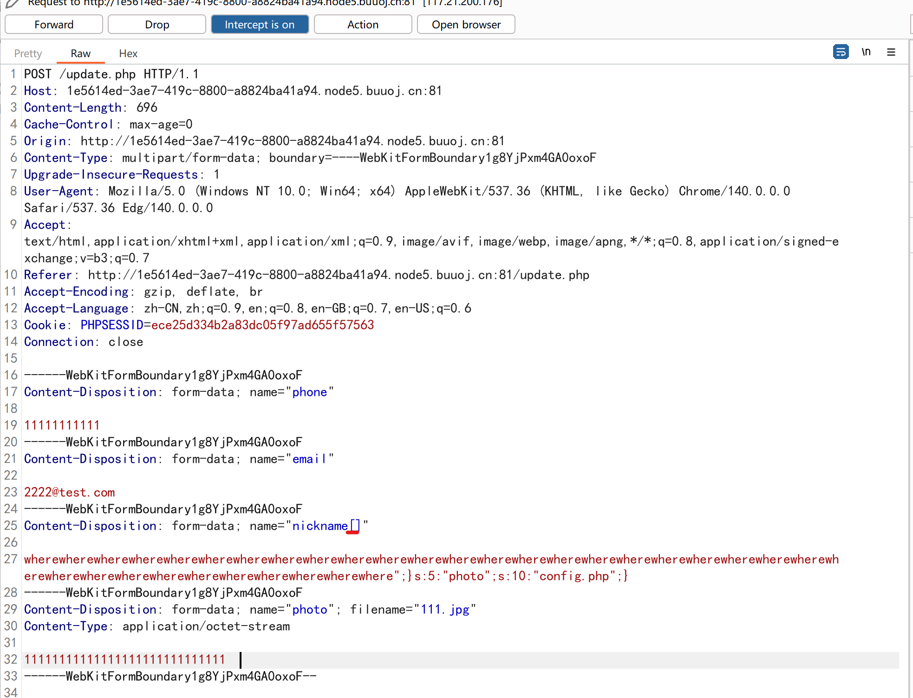Click the final boundary line ending with --

[170, 677]
